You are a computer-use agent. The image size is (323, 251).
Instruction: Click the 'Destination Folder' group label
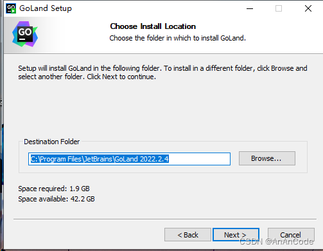point(51,142)
